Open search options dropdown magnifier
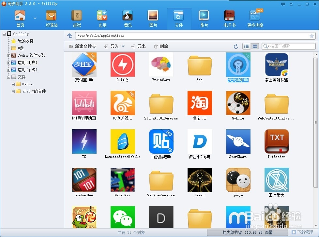 click(x=266, y=46)
